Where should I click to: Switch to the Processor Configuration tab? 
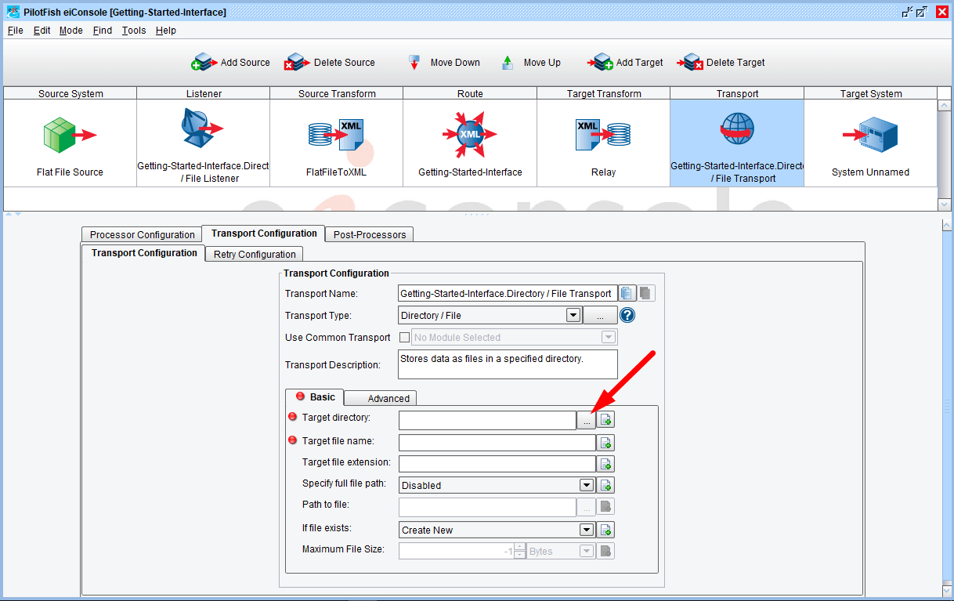tap(142, 234)
